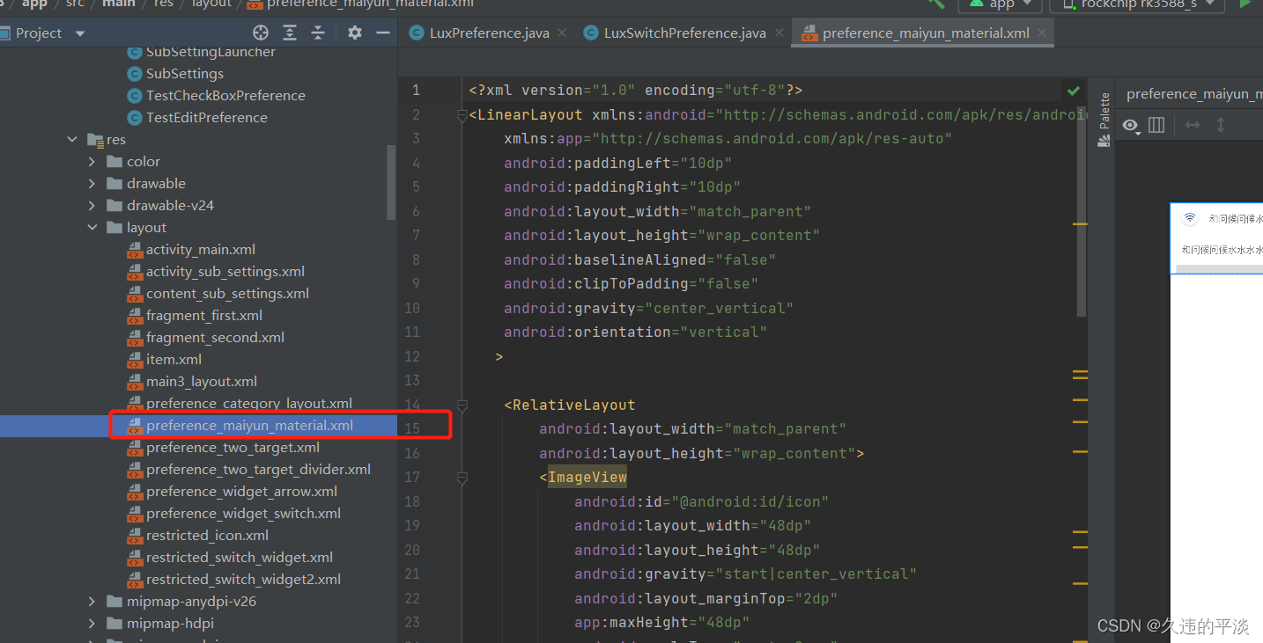Click the android:orientation attribute line
Screen dimensions: 1263x643
click(x=635, y=332)
